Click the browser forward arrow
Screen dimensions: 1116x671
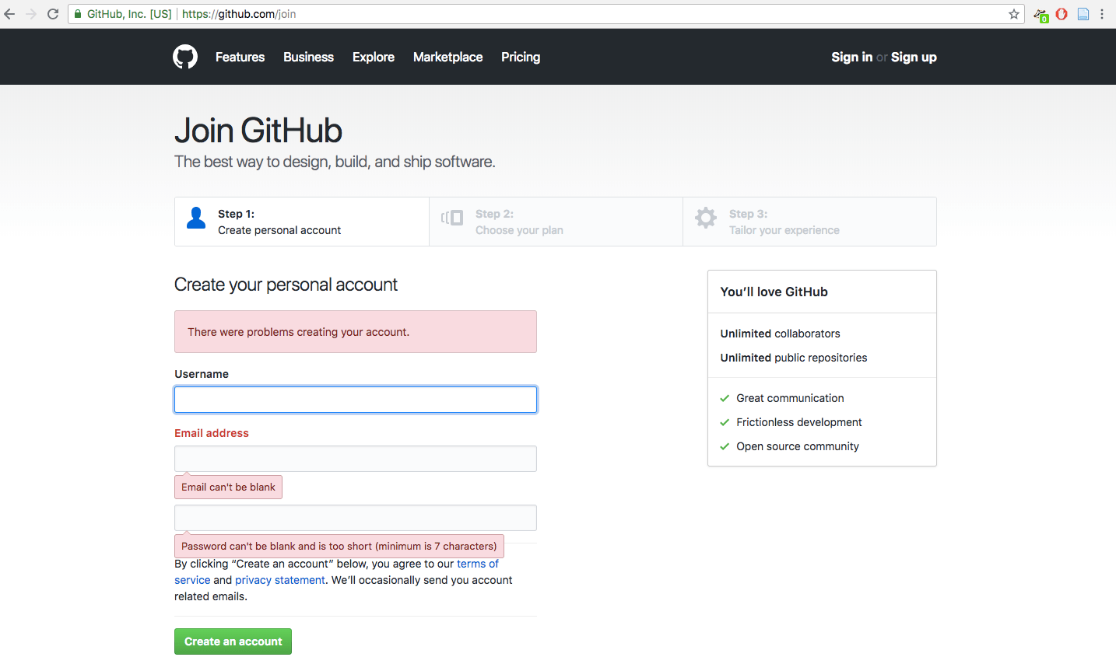click(31, 14)
